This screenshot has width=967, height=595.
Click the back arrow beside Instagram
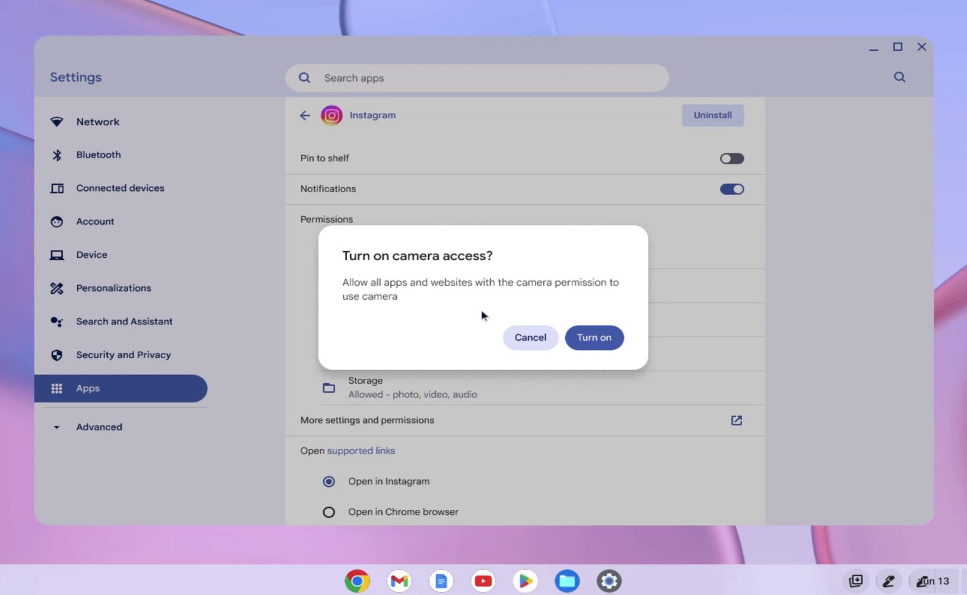305,115
